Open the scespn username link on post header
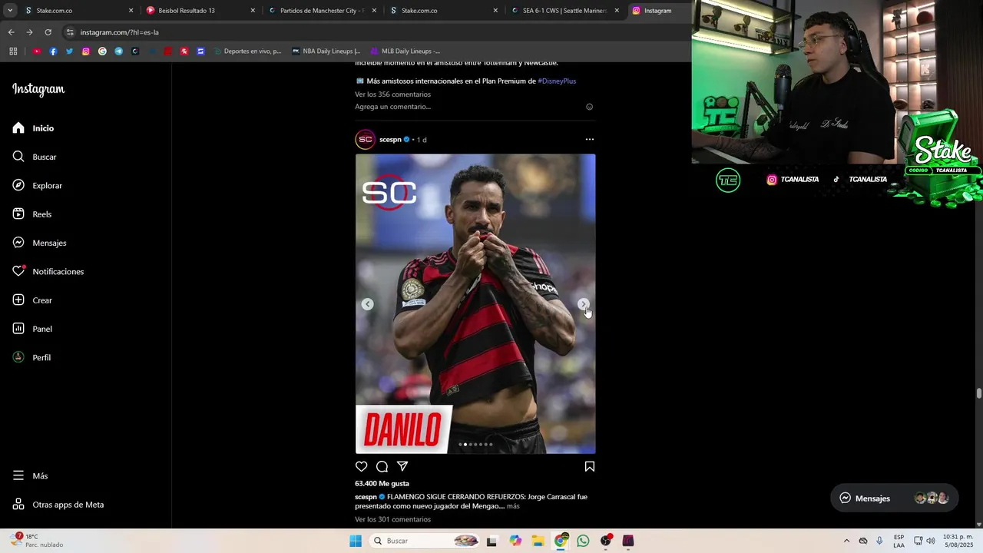Viewport: 983px width, 553px height. tap(390, 140)
